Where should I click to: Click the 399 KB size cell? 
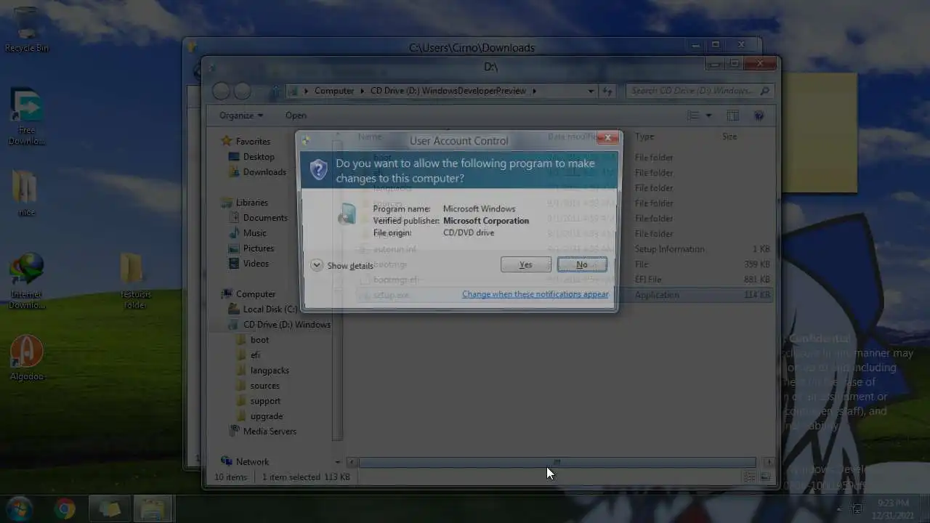[756, 264]
